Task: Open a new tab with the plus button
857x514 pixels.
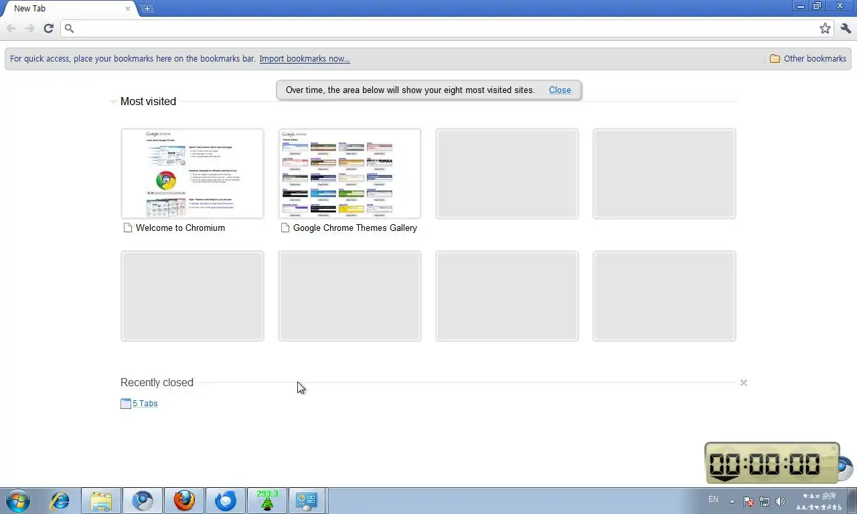Action: [147, 9]
